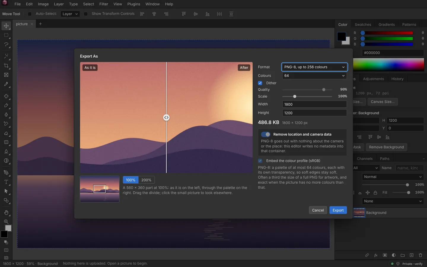The width and height of the screenshot is (427, 267).
Task: Create a new layer with plus icon
Action: tap(412, 255)
